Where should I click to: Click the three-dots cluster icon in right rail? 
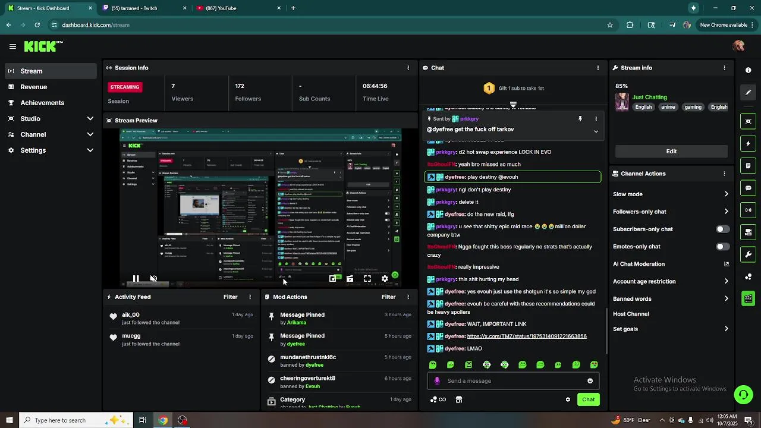pos(748,276)
